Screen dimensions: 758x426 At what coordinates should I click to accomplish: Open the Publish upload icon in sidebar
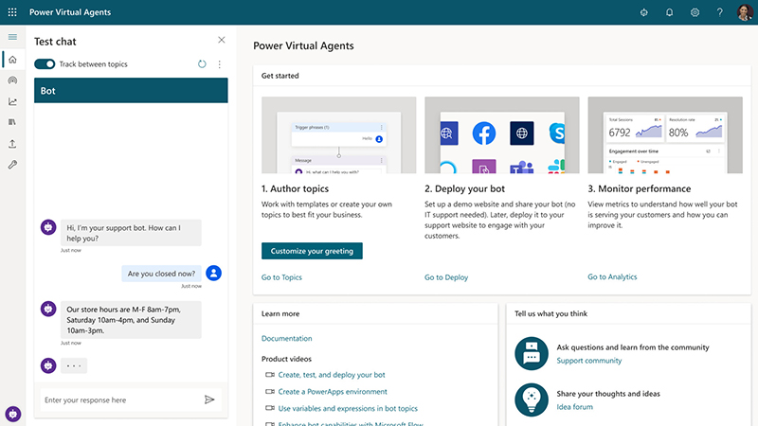click(x=12, y=144)
